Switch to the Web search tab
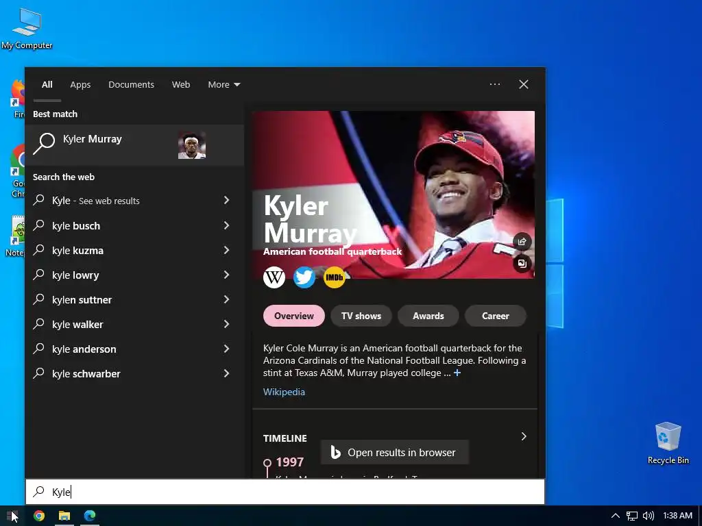This screenshot has width=702, height=526. click(x=181, y=84)
